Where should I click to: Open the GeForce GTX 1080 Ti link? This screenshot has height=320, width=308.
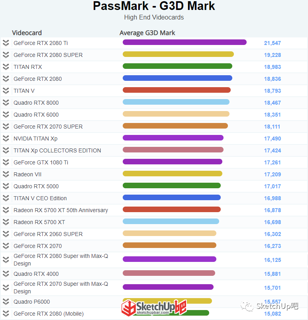coord(41,162)
